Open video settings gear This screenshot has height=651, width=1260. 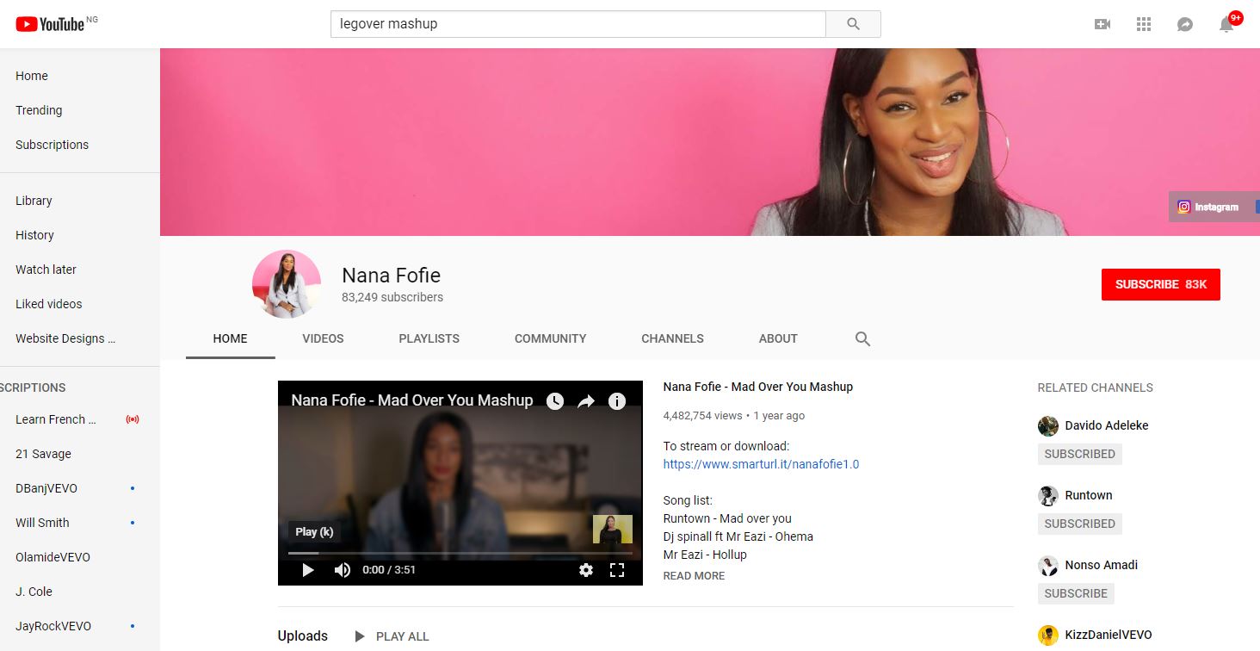click(x=586, y=569)
